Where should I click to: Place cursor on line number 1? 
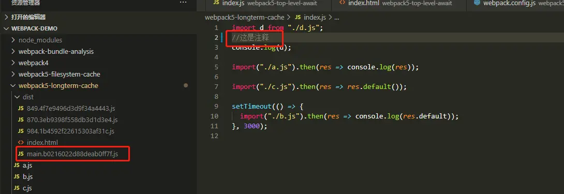pos(216,28)
